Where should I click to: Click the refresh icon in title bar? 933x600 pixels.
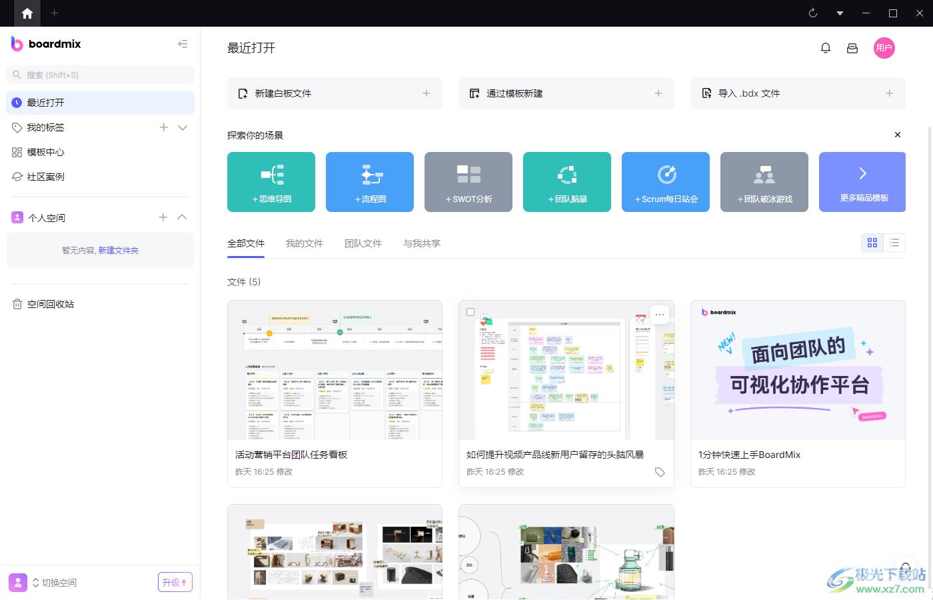813,13
